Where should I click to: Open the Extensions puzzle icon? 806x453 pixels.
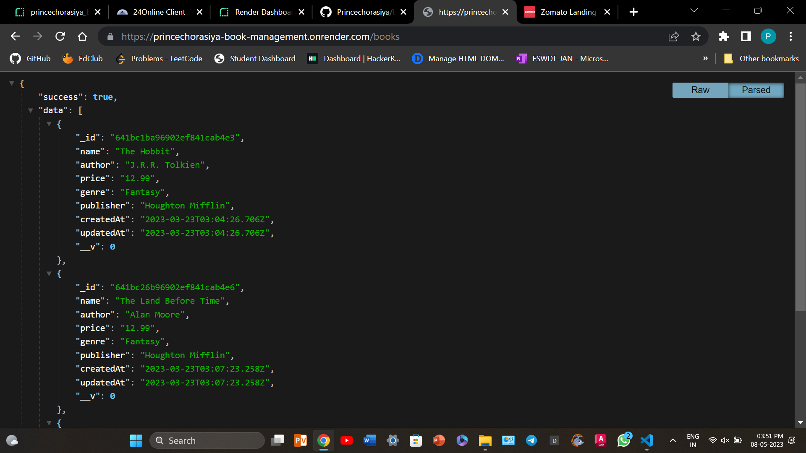(x=724, y=36)
